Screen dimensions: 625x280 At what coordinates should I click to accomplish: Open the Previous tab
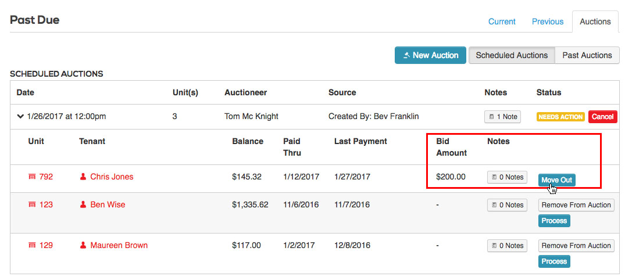pyautogui.click(x=548, y=21)
